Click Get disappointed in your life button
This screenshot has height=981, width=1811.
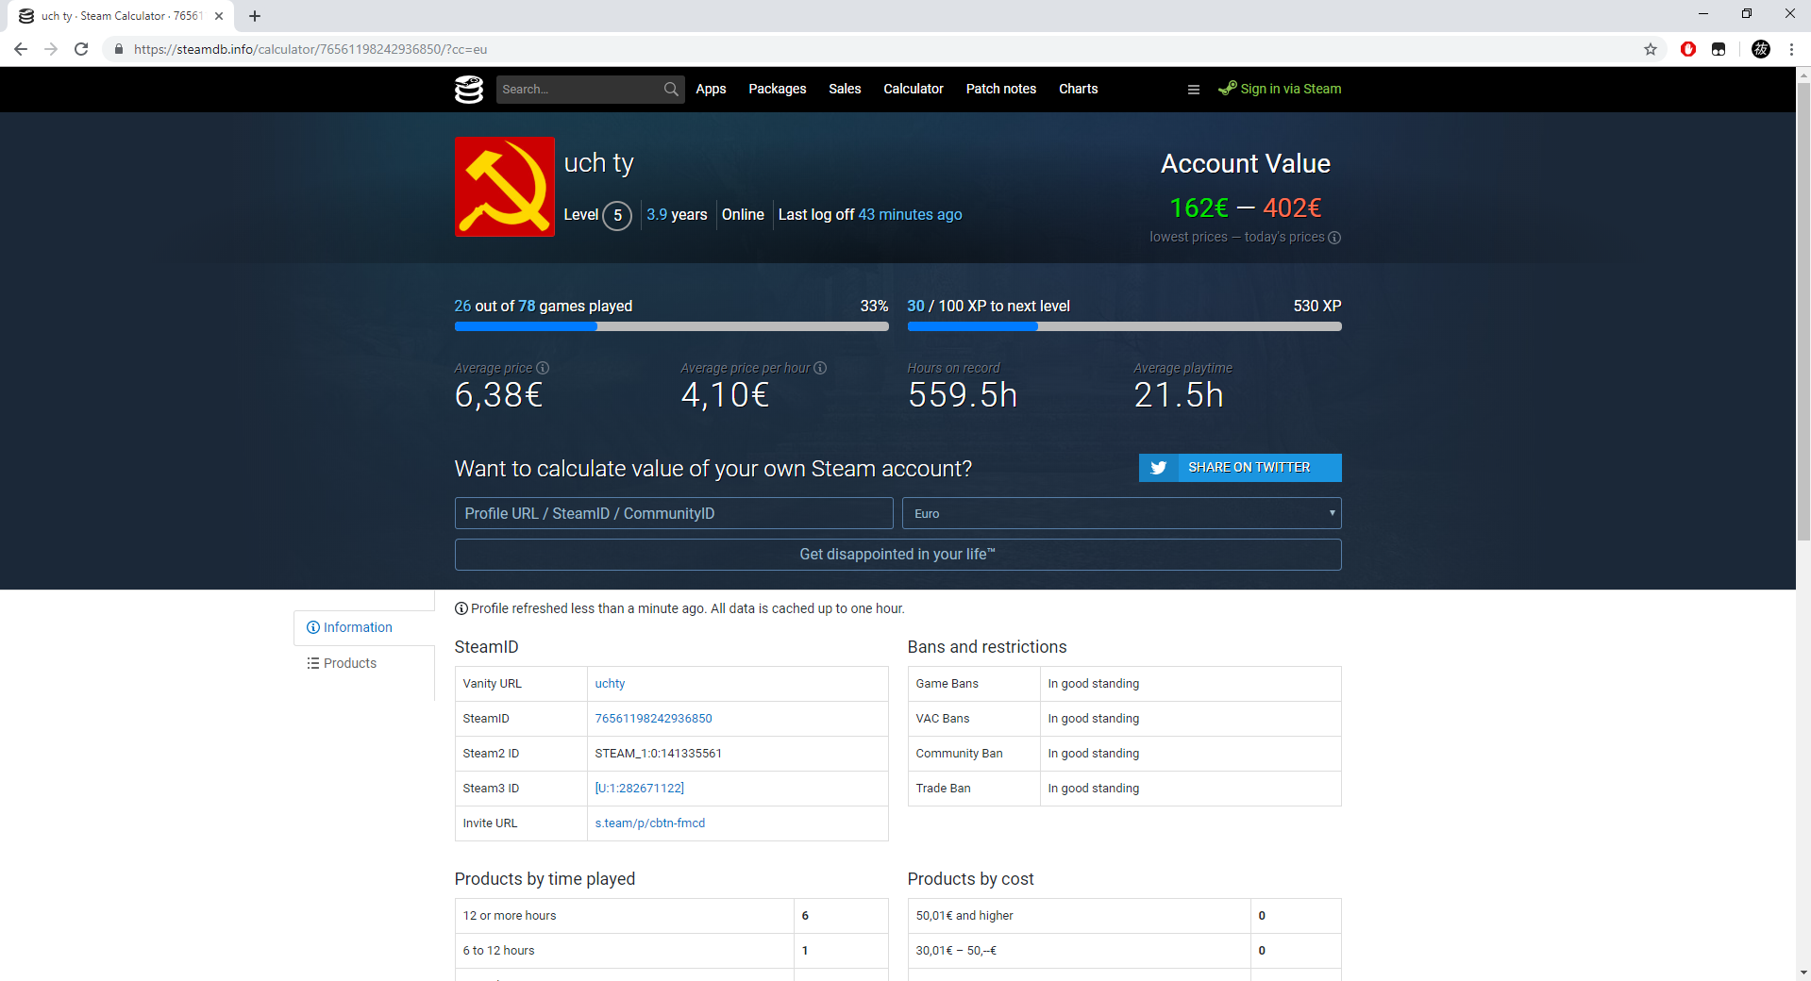coord(897,555)
